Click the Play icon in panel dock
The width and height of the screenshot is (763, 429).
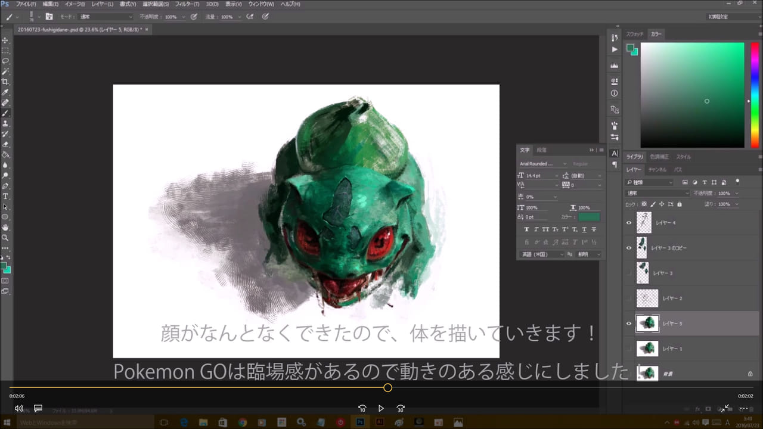pos(615,49)
